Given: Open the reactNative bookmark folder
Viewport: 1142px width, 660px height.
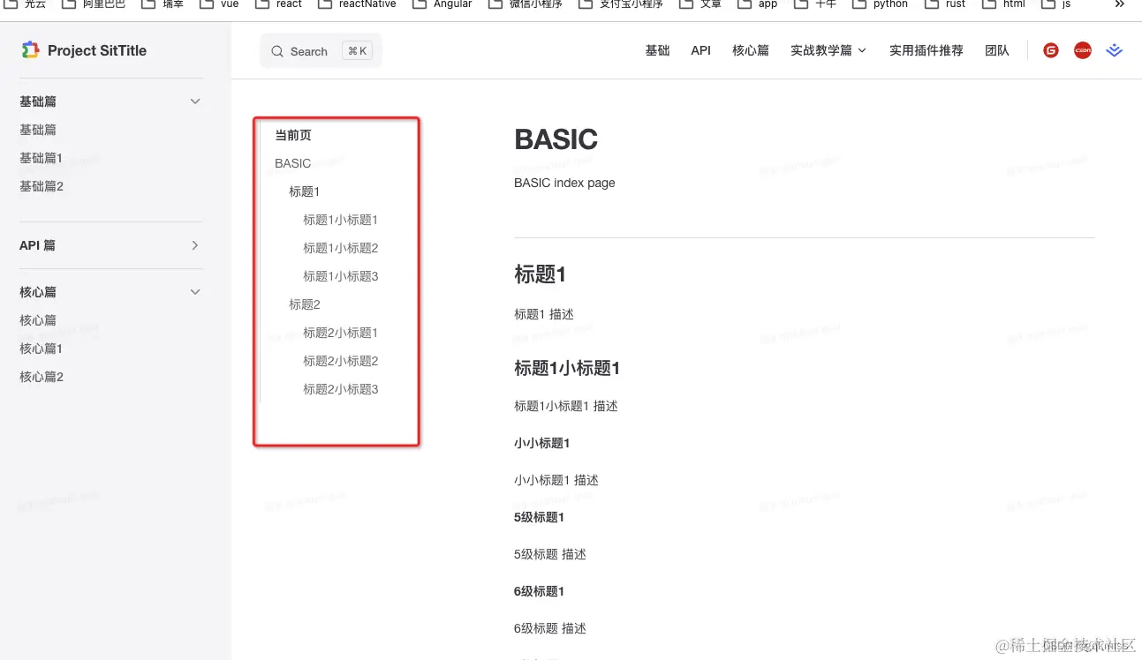Looking at the screenshot, I should [357, 4].
